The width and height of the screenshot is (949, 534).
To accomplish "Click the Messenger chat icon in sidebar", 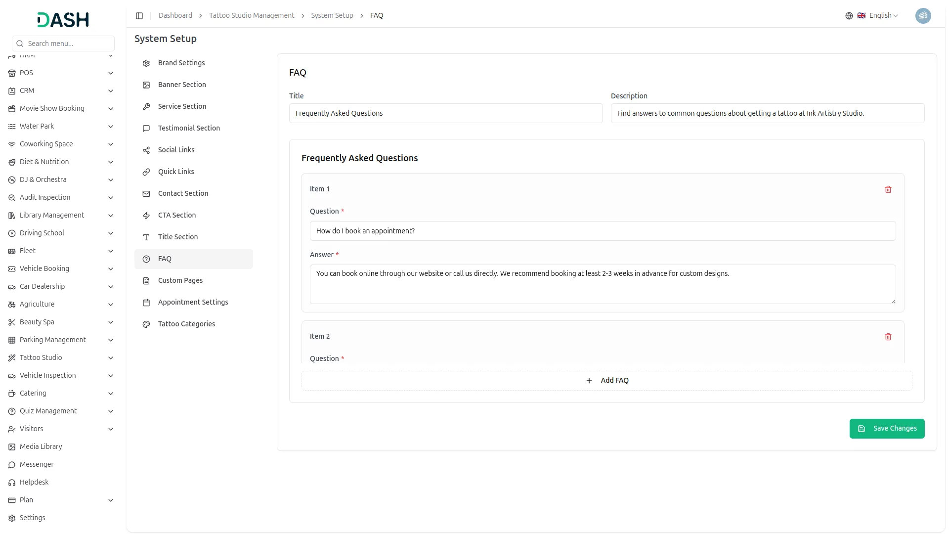I will tap(12, 465).
